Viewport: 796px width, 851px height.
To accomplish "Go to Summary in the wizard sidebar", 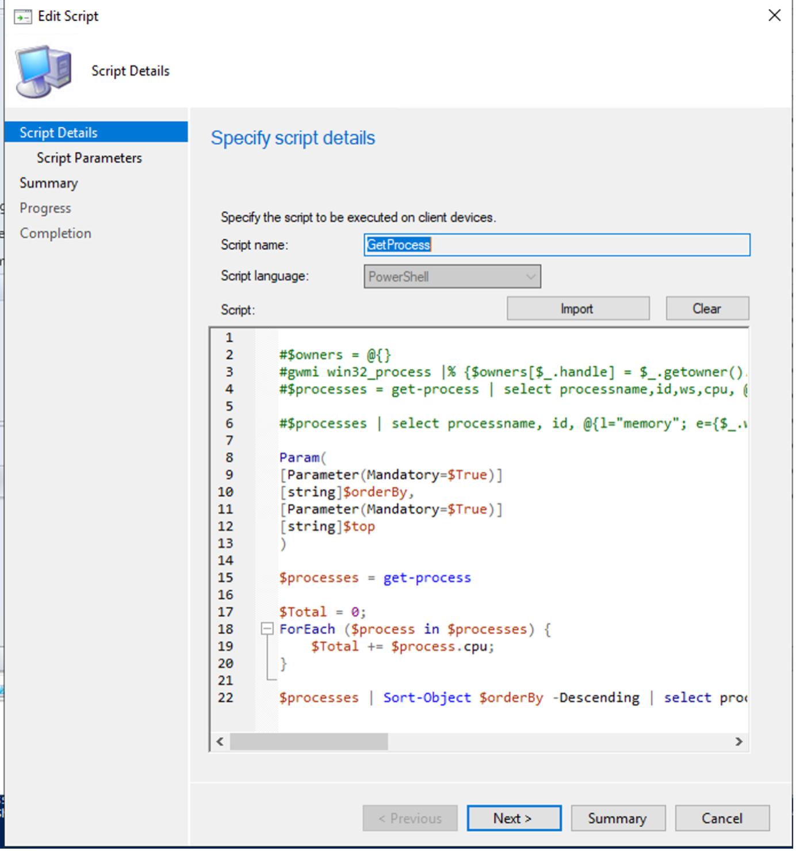I will 49,183.
